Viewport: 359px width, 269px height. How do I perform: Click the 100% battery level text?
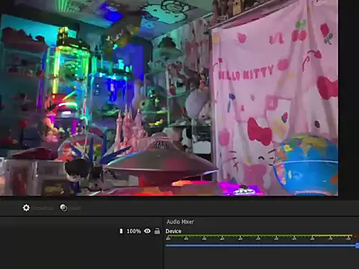tap(134, 231)
